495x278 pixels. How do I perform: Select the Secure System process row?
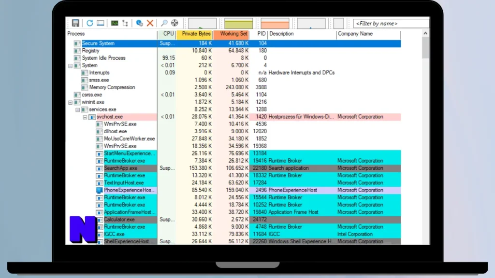[x=233, y=43]
